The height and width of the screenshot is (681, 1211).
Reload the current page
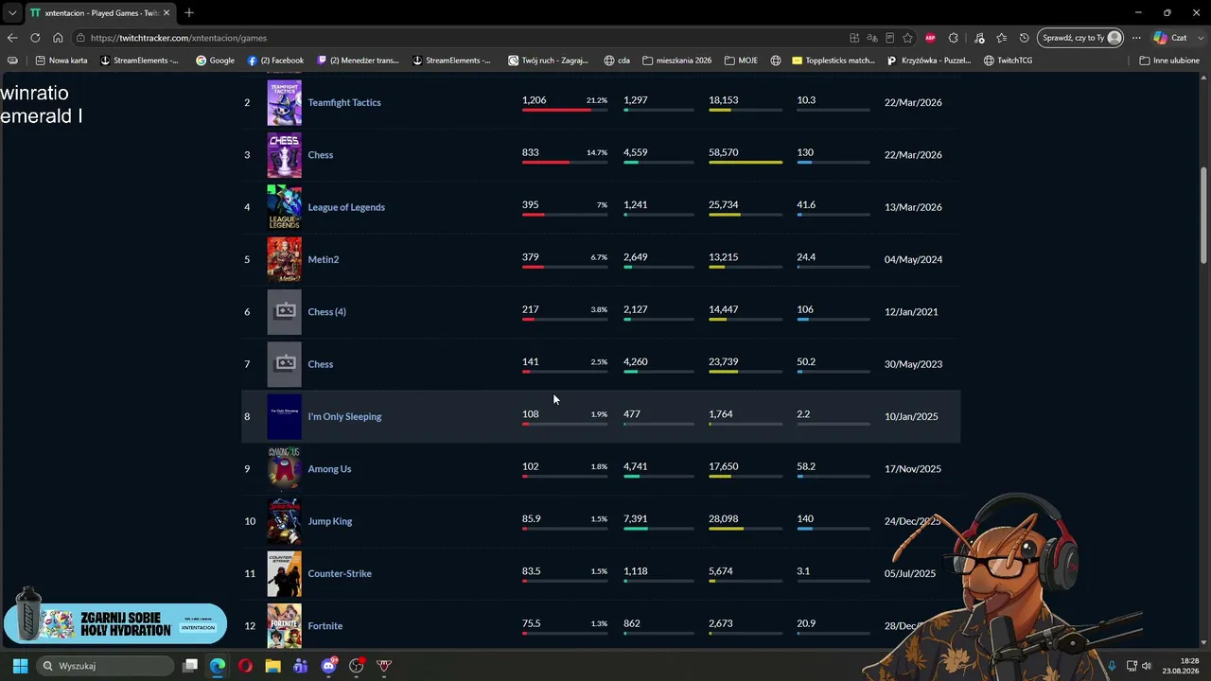[35, 38]
